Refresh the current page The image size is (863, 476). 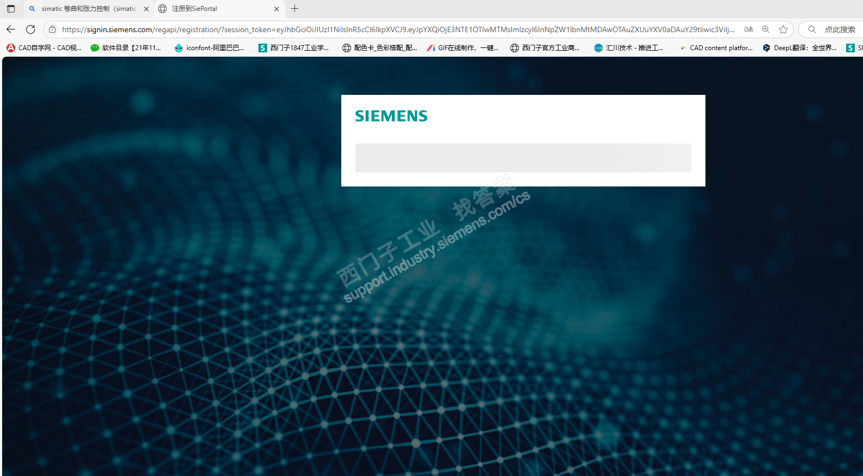tap(31, 29)
